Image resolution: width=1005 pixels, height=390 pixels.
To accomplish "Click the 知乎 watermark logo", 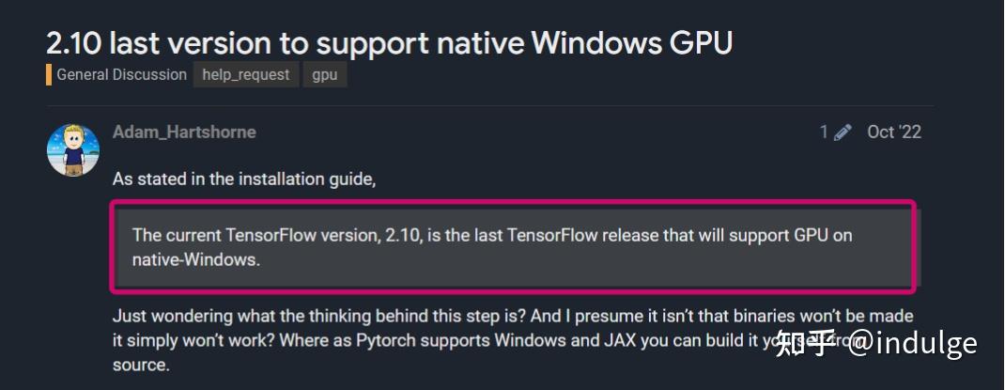I will [x=806, y=343].
